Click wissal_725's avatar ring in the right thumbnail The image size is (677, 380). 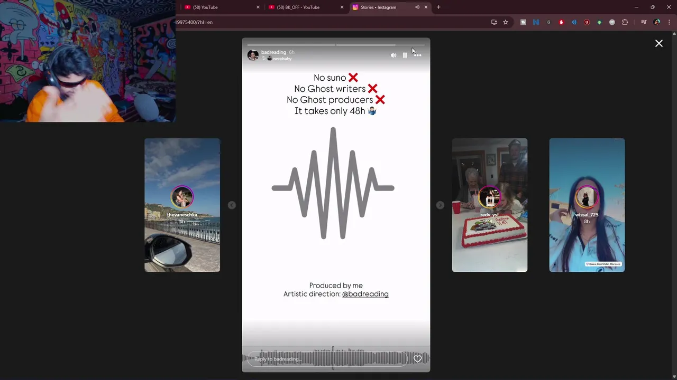pos(587,197)
